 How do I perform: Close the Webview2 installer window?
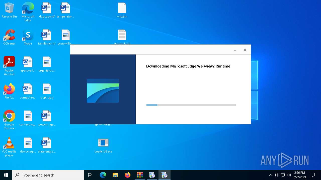click(245, 50)
